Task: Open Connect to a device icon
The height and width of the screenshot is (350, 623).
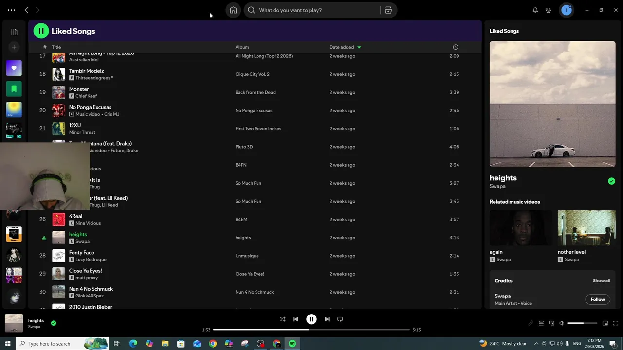Action: pos(551,323)
